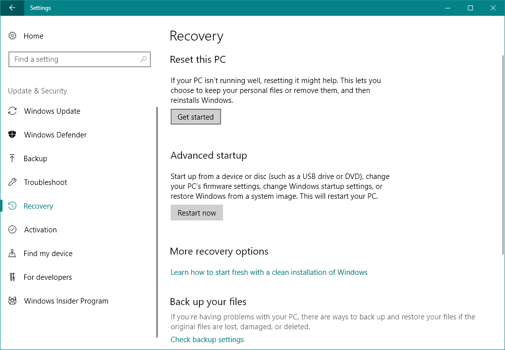Click the Update & Security category label
This screenshot has width=505, height=350.
[x=38, y=91]
